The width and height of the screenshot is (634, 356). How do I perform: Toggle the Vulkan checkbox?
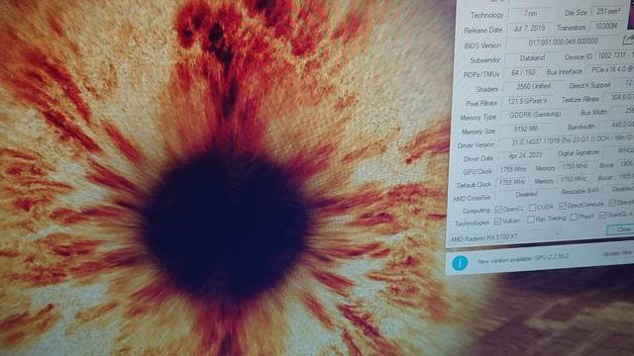click(497, 222)
